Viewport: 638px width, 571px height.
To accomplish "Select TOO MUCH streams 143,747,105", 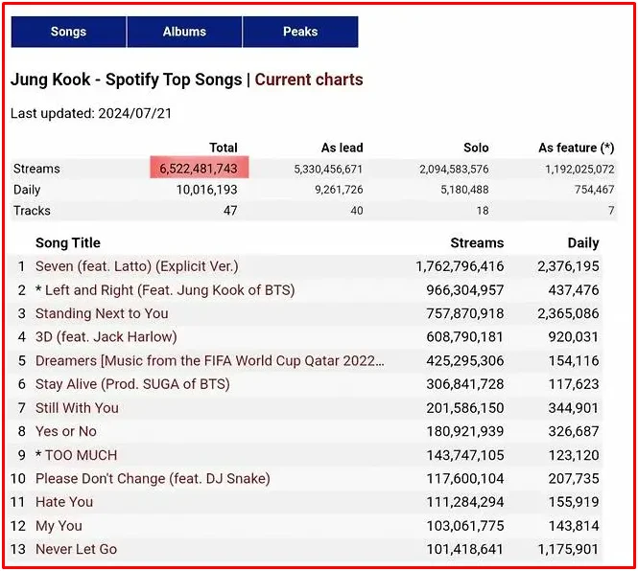I will click(x=465, y=455).
